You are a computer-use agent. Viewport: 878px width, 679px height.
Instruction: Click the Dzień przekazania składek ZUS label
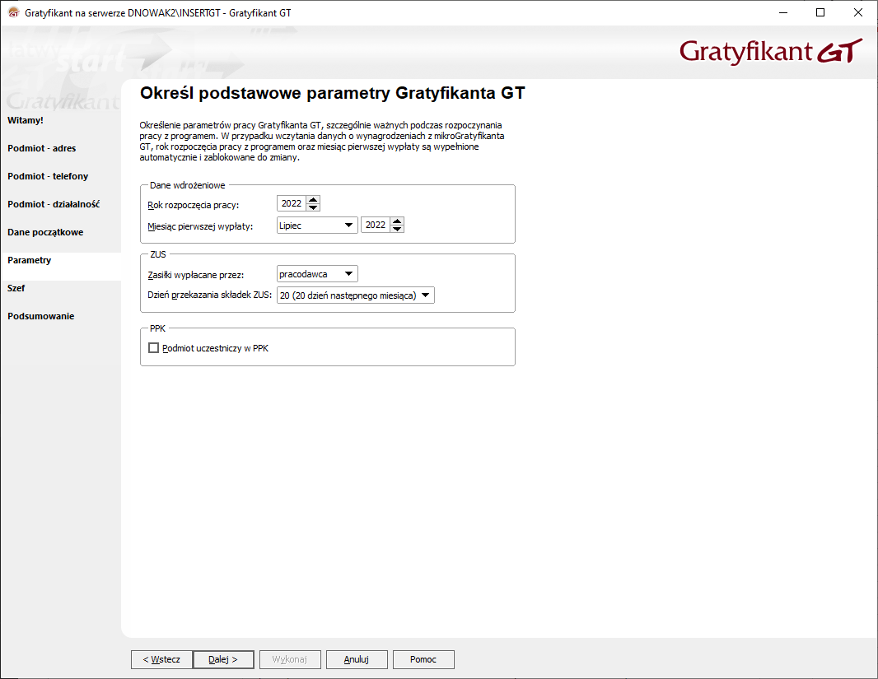click(x=209, y=295)
